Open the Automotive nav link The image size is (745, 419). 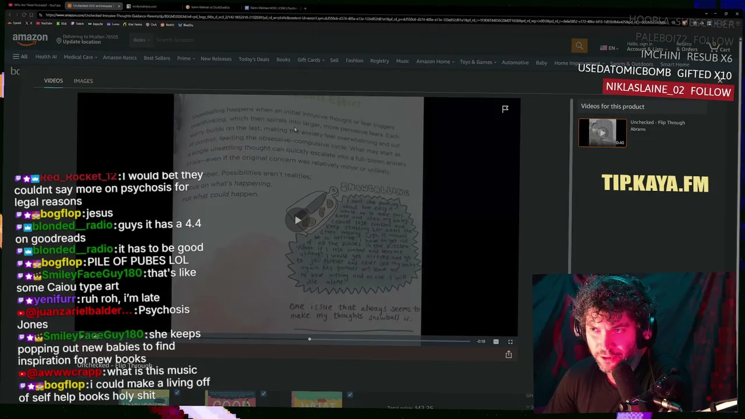click(x=515, y=62)
